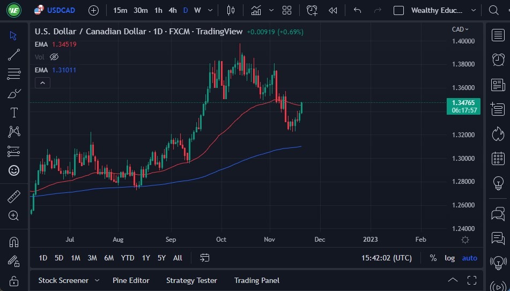Click the 4h timeframe button

172,10
